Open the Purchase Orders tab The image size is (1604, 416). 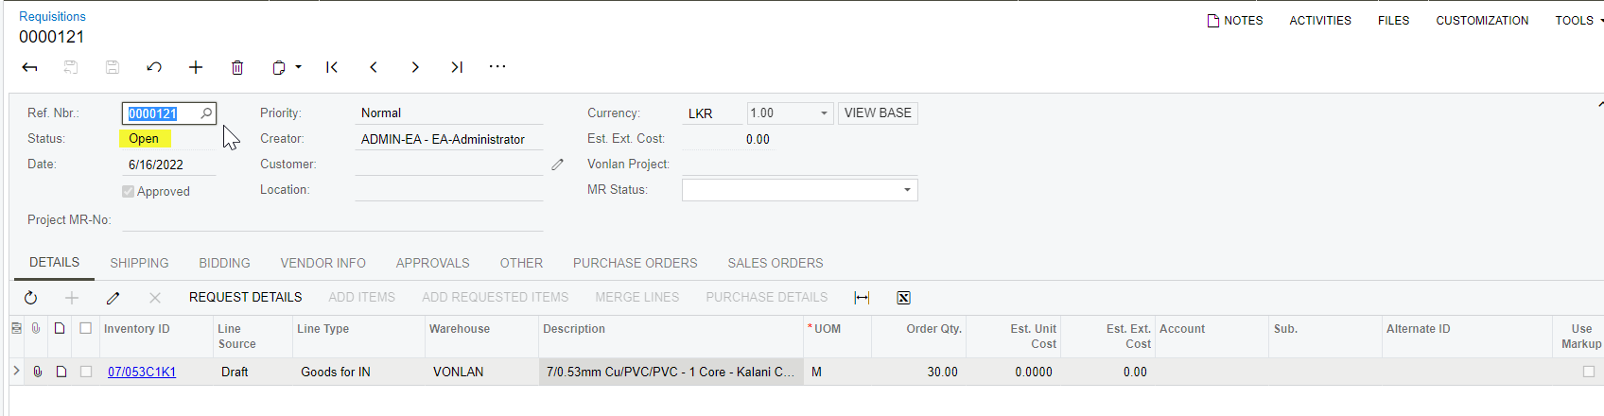635,263
